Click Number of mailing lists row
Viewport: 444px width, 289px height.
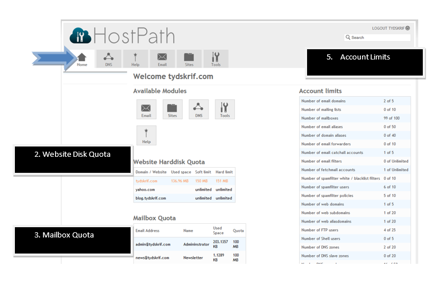(x=355, y=109)
